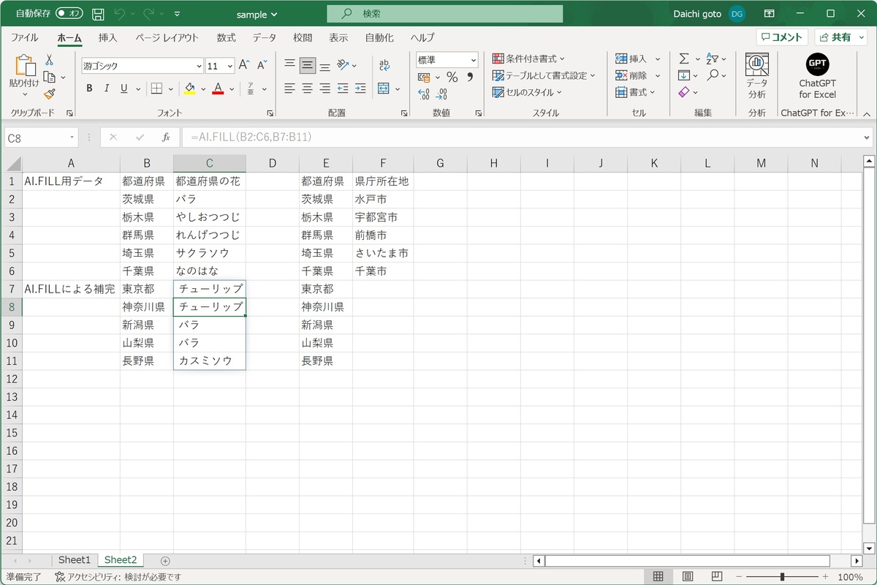The width and height of the screenshot is (877, 585).
Task: Expand the Name Box dropdown
Action: (x=72, y=137)
